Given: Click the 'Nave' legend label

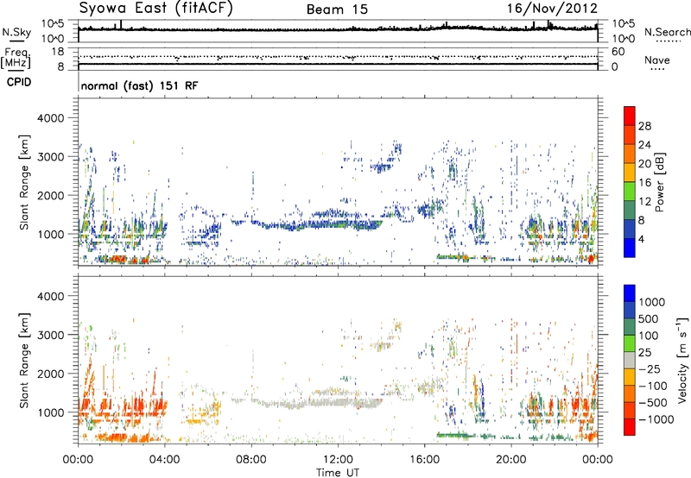Looking at the screenshot, I should tap(657, 60).
